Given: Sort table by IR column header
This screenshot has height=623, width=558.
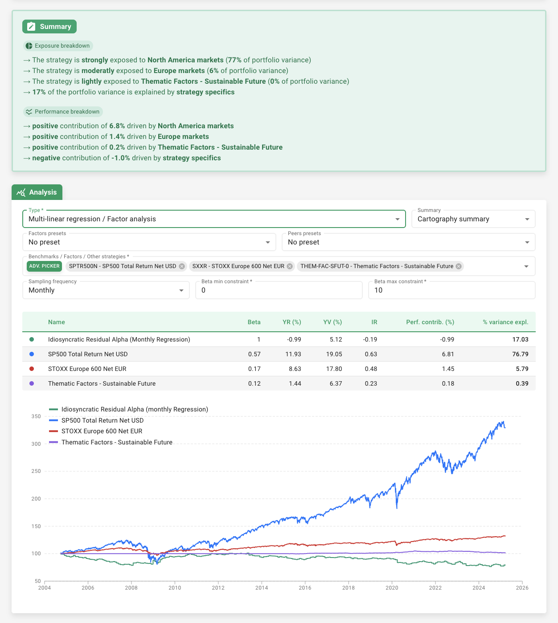Looking at the screenshot, I should (374, 322).
